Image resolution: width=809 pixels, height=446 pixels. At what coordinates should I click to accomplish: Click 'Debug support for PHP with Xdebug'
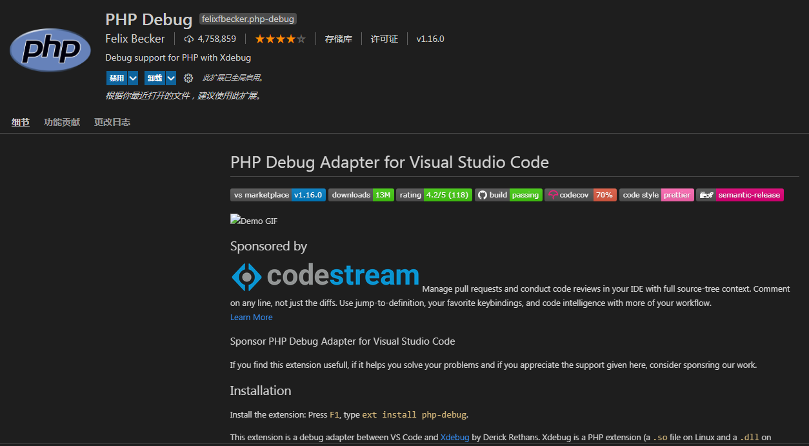click(x=178, y=57)
